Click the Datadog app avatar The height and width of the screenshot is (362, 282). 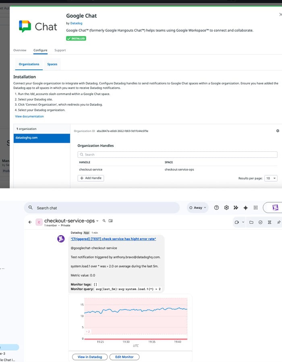coord(61,239)
